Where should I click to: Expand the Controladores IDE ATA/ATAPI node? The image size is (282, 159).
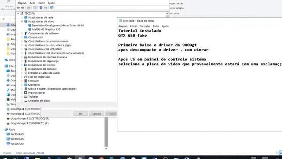[x=22, y=49]
